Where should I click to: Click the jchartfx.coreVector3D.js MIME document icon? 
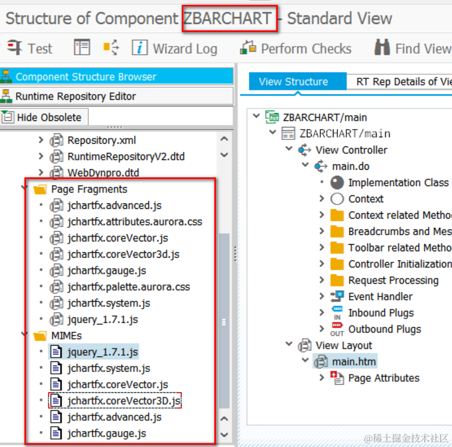click(56, 400)
